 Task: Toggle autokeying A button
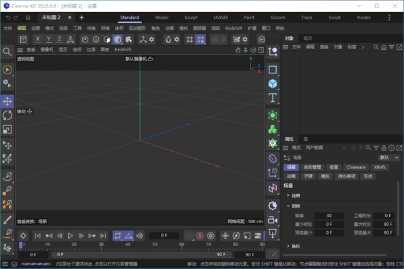click(200, 236)
